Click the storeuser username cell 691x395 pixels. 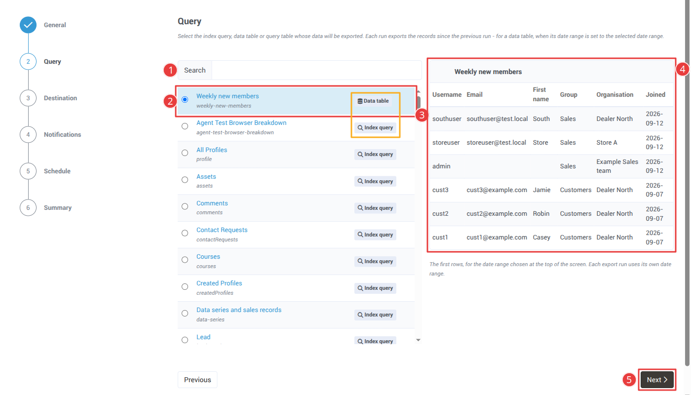446,143
